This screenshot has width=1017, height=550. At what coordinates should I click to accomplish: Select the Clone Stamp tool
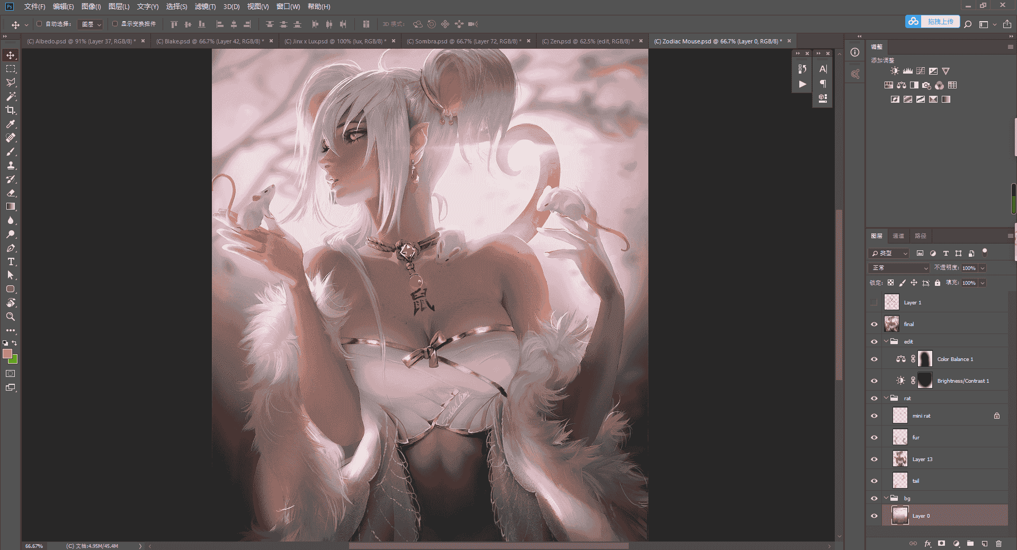(11, 165)
